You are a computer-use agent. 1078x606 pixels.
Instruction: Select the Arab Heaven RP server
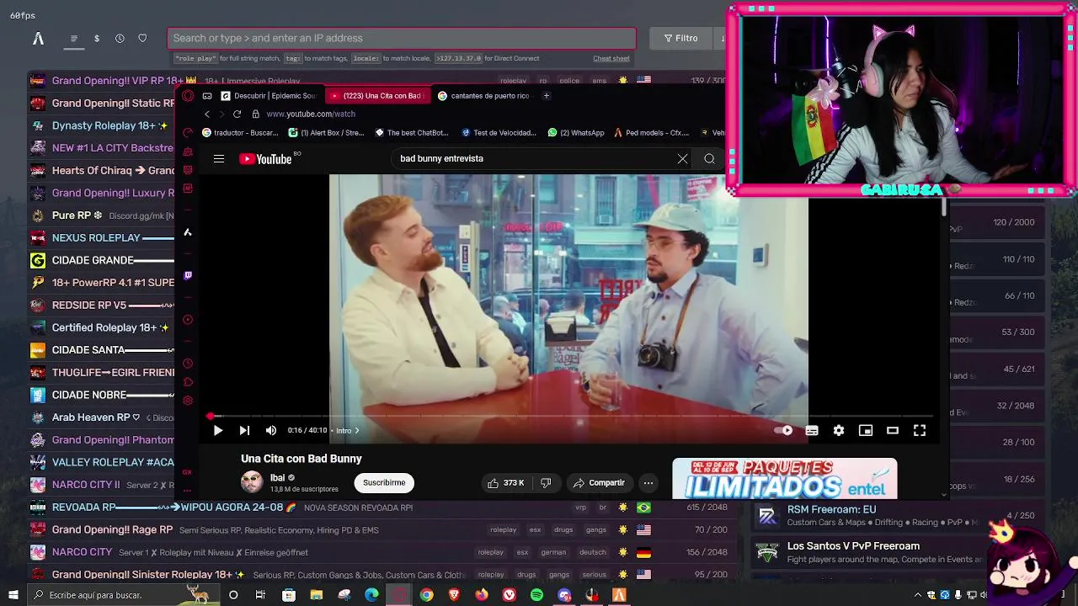102,417
